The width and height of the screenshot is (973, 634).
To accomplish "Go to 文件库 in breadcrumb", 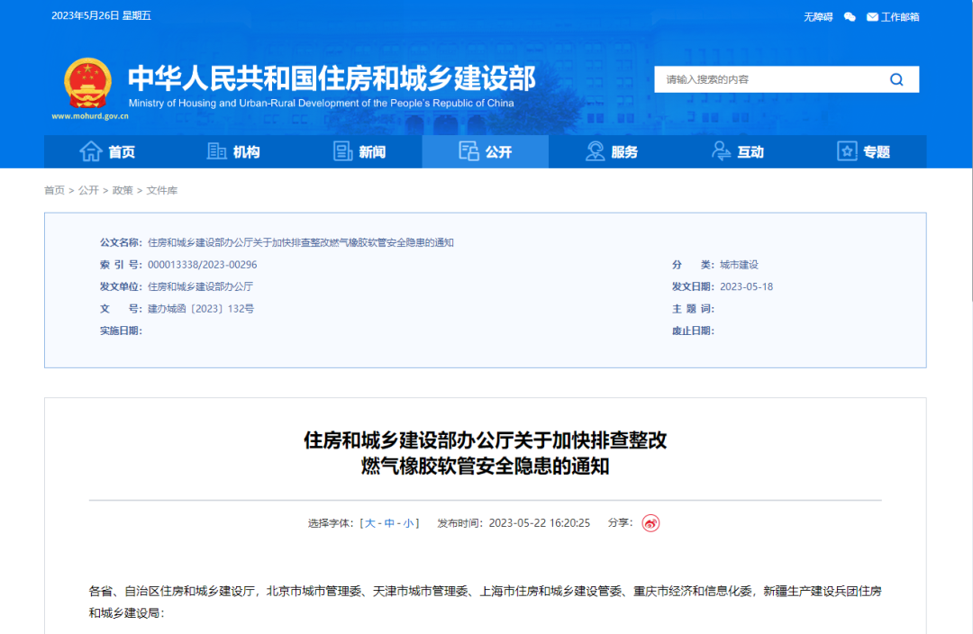I will [x=161, y=190].
